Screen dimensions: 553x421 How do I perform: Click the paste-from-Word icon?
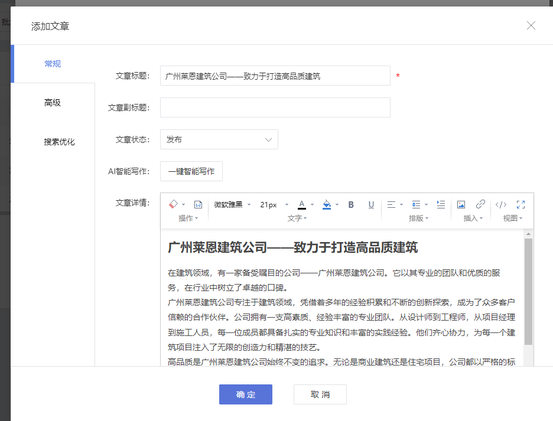coord(199,204)
